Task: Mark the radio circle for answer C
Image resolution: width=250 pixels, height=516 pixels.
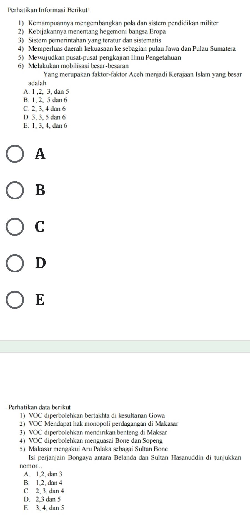Action: click(15, 227)
